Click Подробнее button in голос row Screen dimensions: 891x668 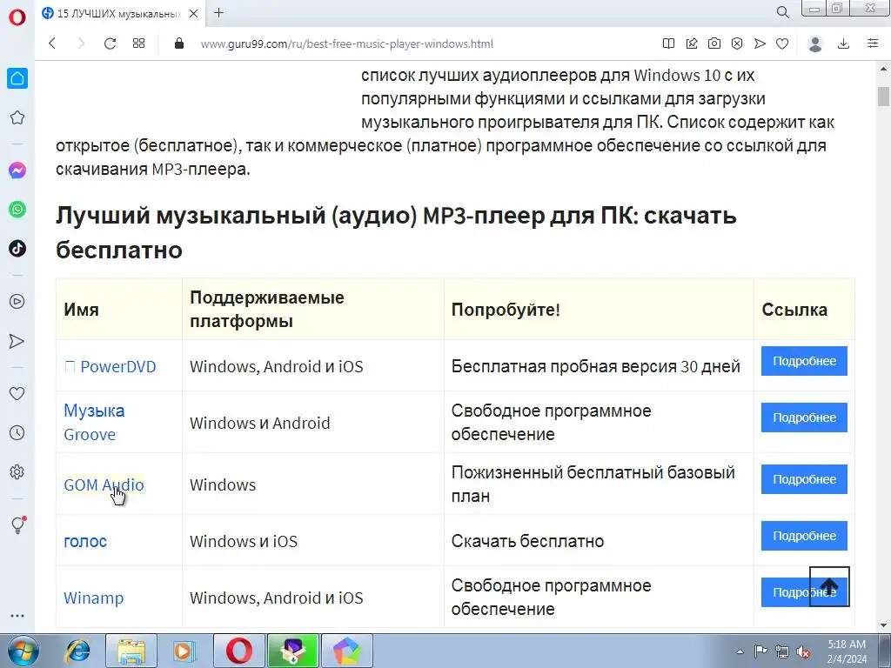pyautogui.click(x=804, y=536)
